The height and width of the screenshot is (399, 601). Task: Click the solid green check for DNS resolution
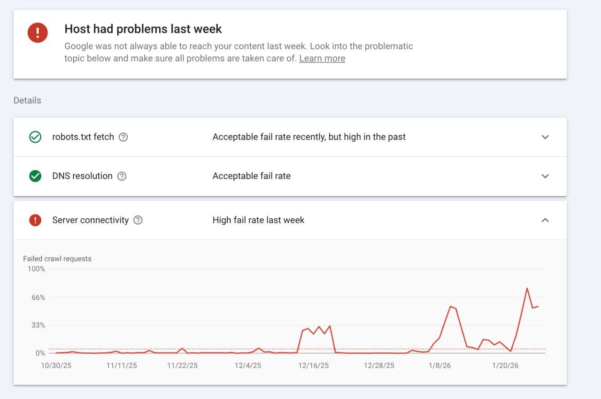point(35,176)
